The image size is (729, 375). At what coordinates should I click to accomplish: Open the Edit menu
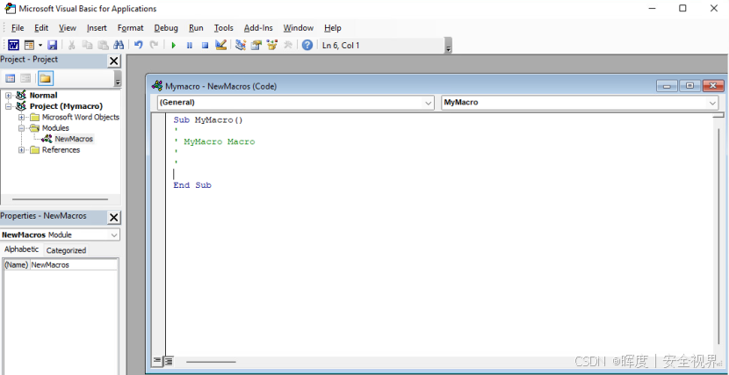tap(41, 28)
